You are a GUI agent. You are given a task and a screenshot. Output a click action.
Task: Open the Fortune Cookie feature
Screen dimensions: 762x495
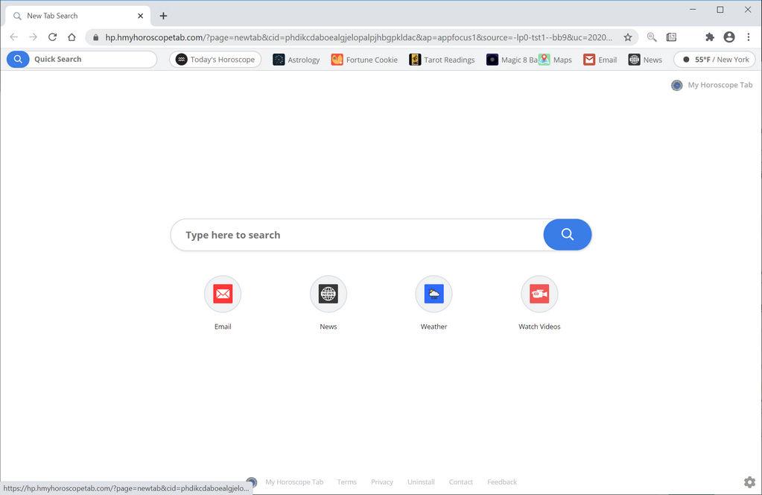tap(363, 59)
